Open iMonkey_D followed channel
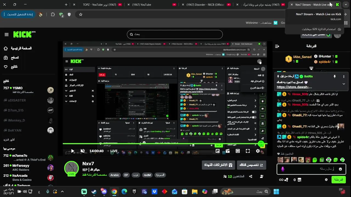This screenshot has width=351, height=197. click(x=29, y=120)
